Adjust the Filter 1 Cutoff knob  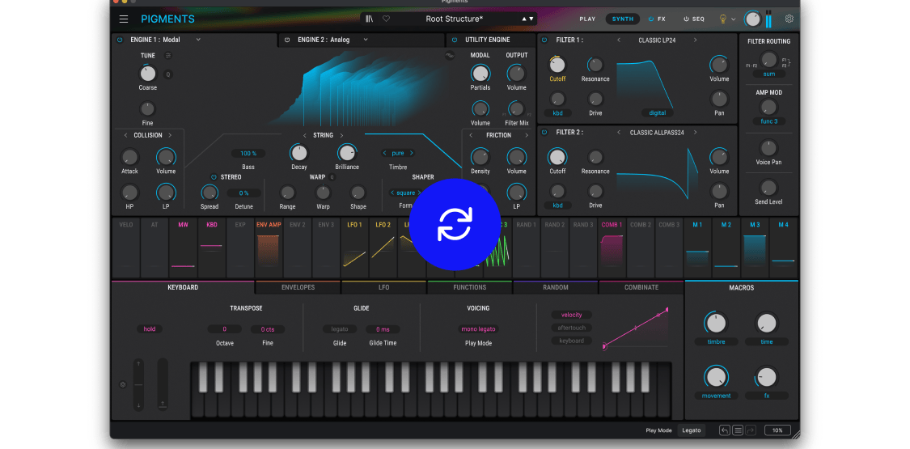557,65
